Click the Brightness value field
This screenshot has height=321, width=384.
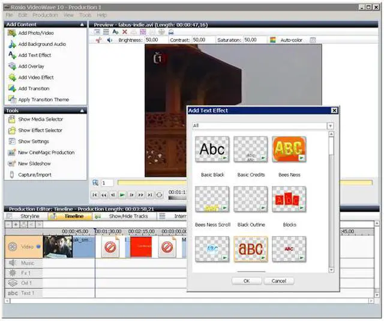(152, 40)
